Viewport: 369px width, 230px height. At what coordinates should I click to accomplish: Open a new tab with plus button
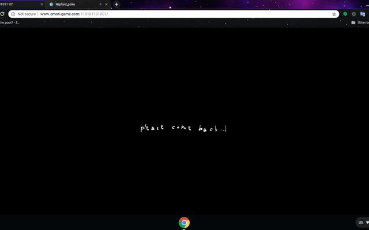(116, 4)
